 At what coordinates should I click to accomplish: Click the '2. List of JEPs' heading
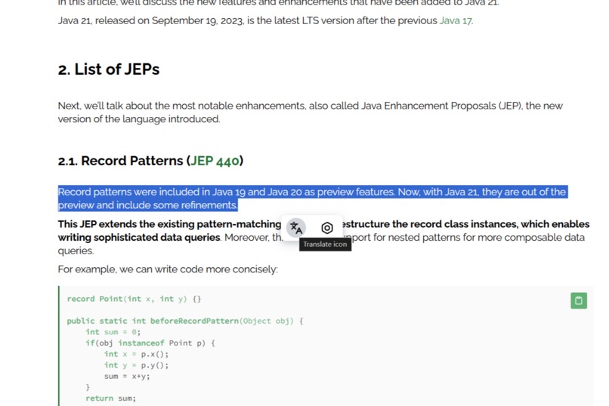coord(109,69)
